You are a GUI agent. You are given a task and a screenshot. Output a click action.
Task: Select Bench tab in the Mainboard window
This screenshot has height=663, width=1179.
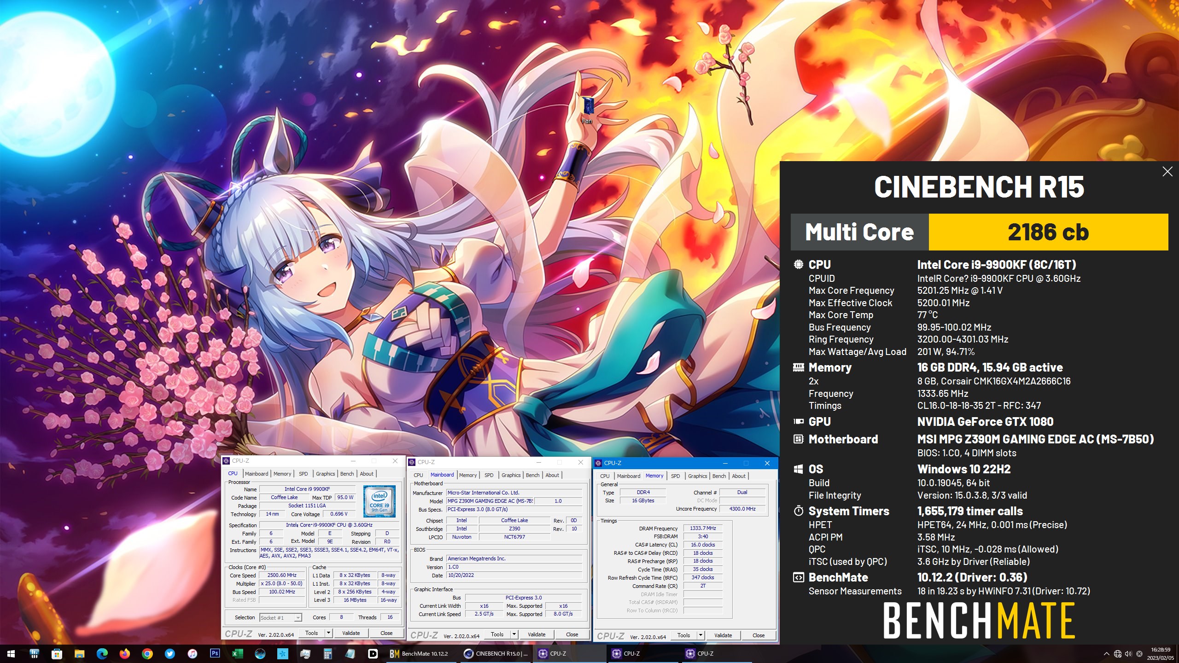pos(532,475)
